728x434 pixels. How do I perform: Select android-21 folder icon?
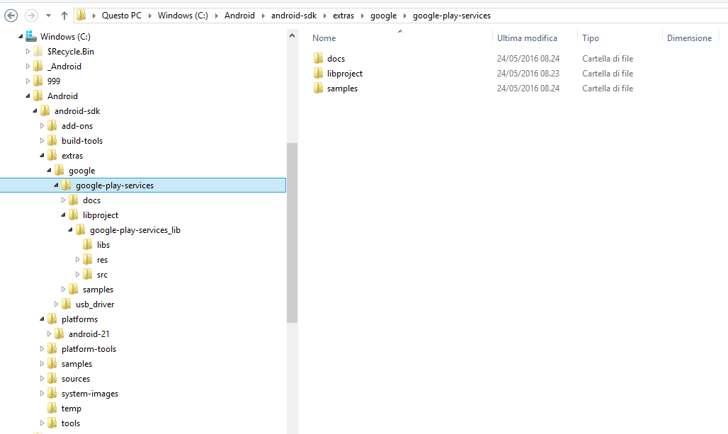click(59, 333)
